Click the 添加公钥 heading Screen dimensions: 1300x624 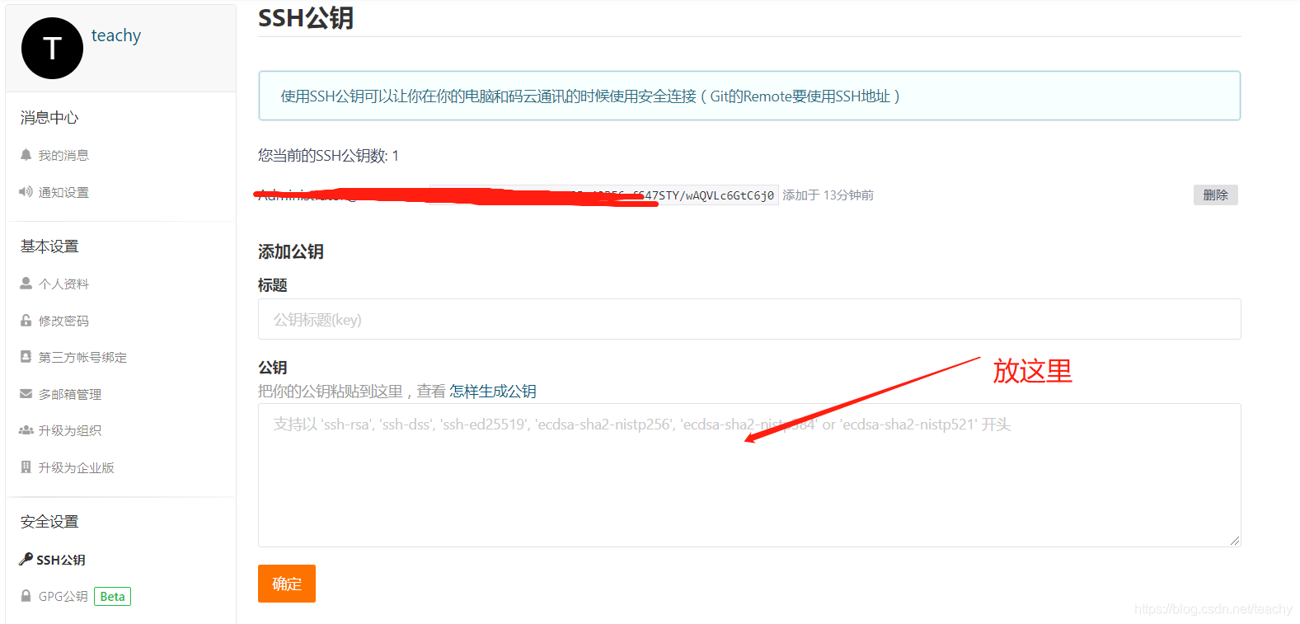click(x=291, y=251)
